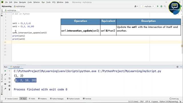Move up the stack trace arrow
The height and width of the screenshot is (103, 183).
[9, 71]
